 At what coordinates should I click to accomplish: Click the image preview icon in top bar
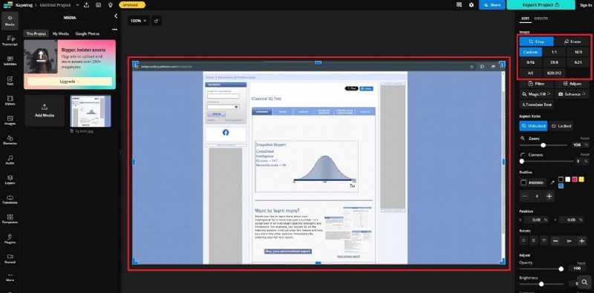tap(98, 5)
